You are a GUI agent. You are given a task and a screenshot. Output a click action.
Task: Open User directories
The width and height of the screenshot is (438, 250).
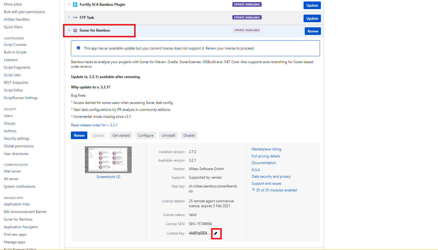point(16,154)
